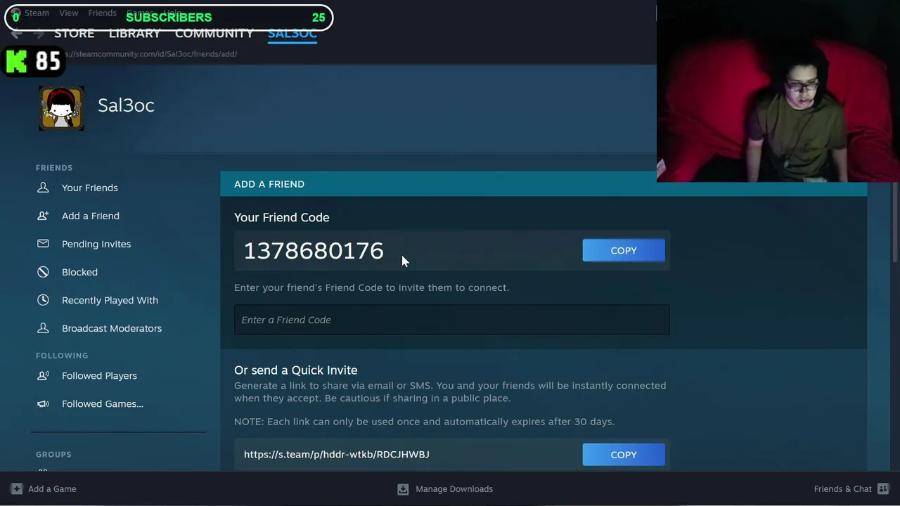Select Add a Friend in sidebar
Viewport: 900px width, 506px height.
91,216
